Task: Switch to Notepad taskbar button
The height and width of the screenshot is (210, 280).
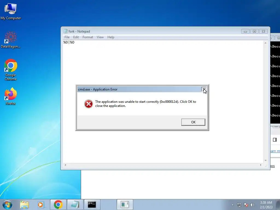Action: (75, 205)
